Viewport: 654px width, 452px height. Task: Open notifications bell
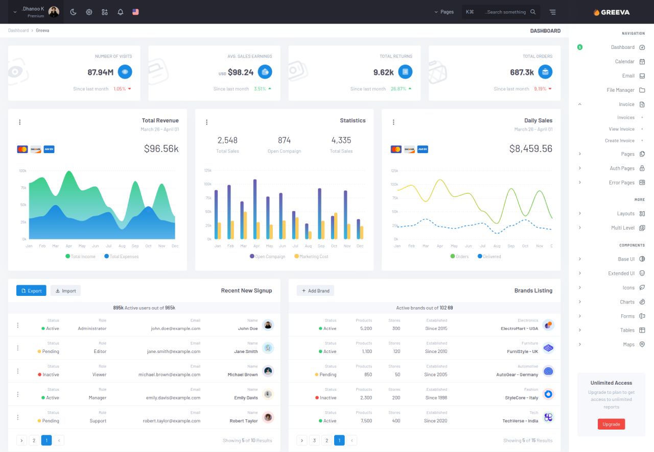tap(121, 12)
